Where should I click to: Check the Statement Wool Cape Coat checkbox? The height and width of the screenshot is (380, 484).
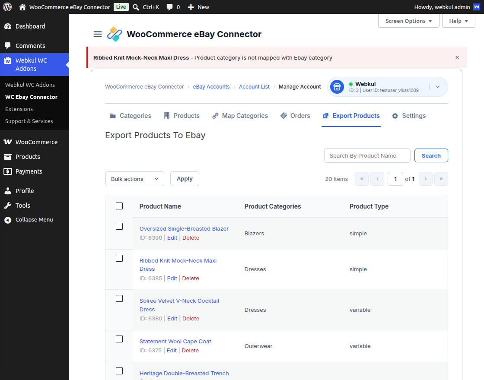coord(119,339)
